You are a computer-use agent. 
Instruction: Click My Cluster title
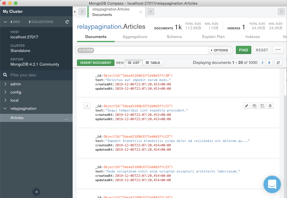point(13,11)
